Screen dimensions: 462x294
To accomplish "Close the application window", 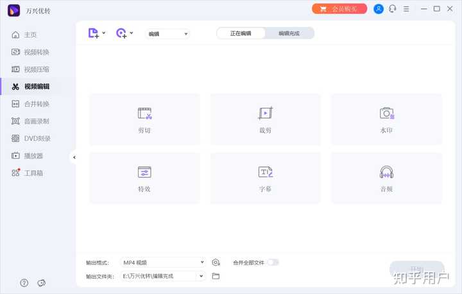I will click(x=450, y=9).
